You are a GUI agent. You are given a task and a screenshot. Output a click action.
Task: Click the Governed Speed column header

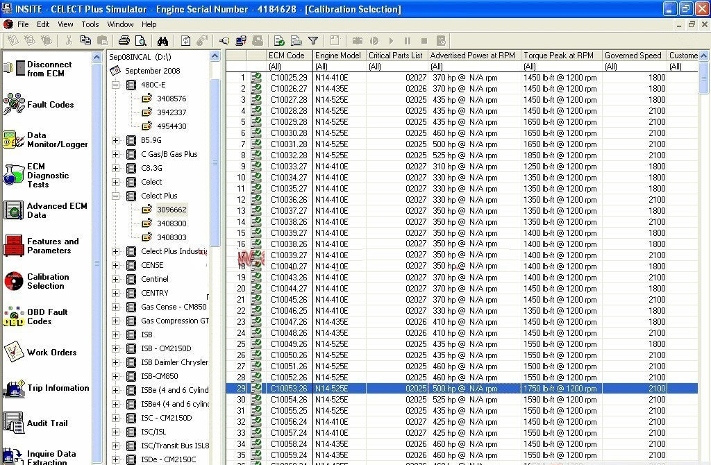pos(633,56)
